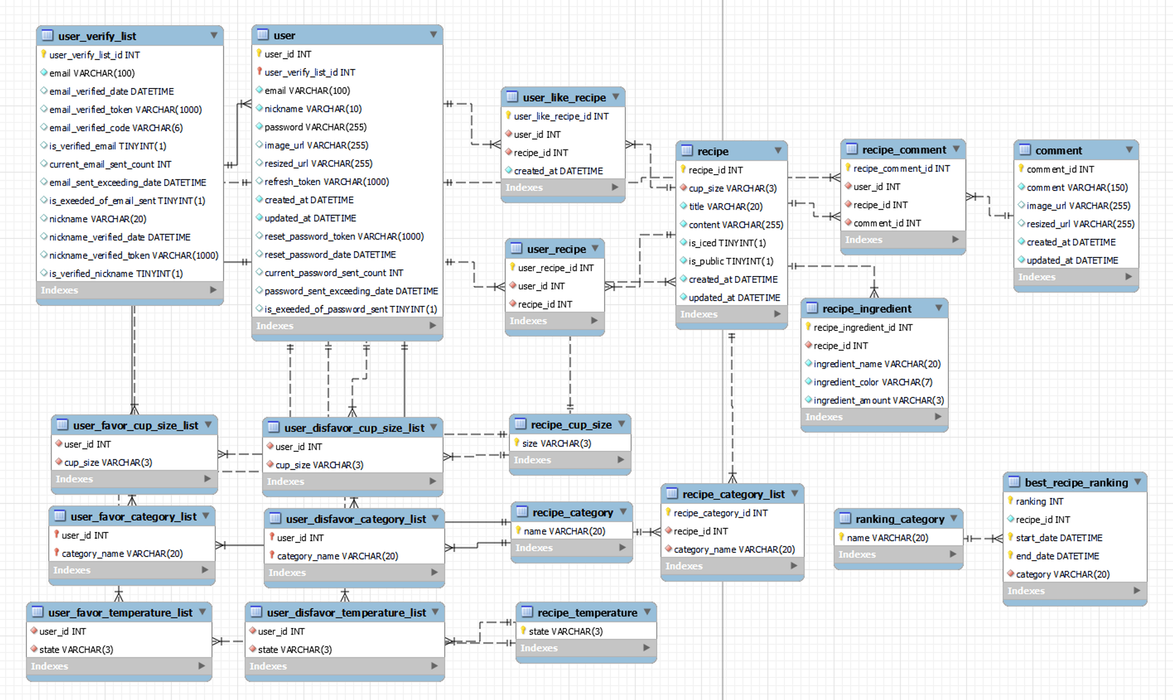Click the recipe_category_list table icon
Viewport: 1173px width, 700px height.
pyautogui.click(x=672, y=493)
